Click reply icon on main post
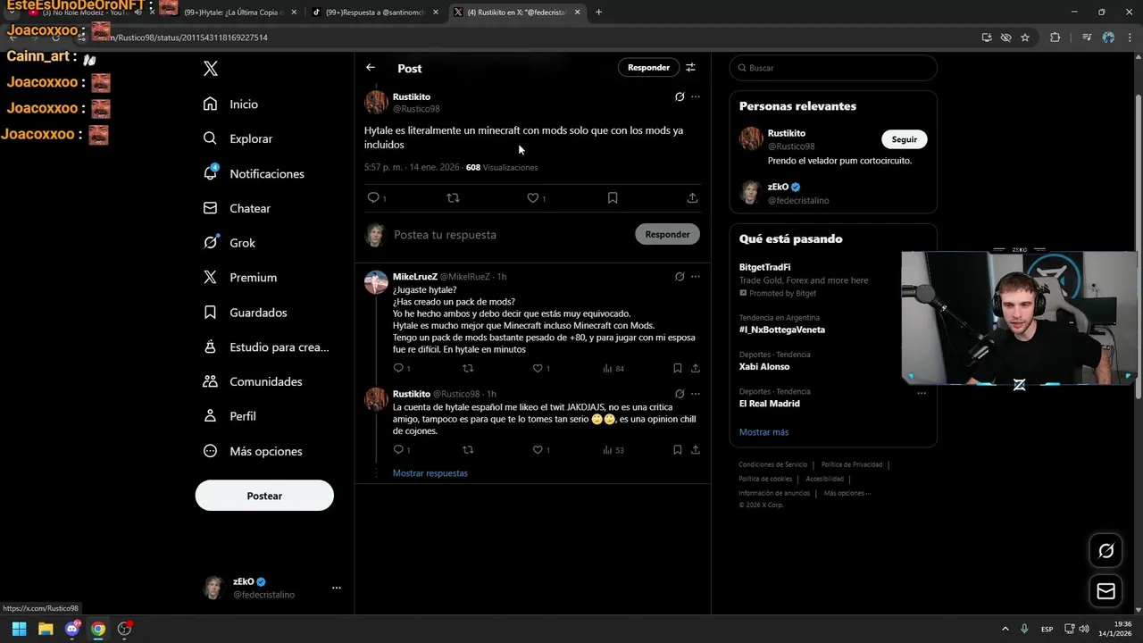 pyautogui.click(x=373, y=198)
